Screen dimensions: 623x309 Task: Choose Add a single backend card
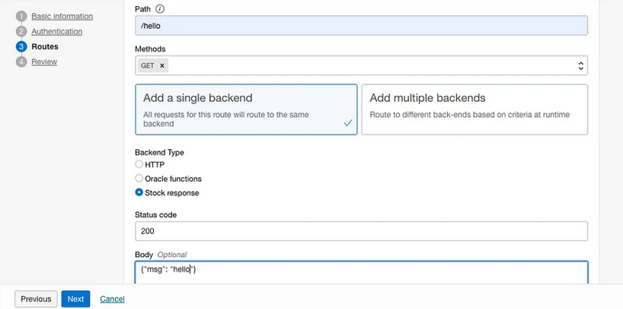pyautogui.click(x=246, y=110)
